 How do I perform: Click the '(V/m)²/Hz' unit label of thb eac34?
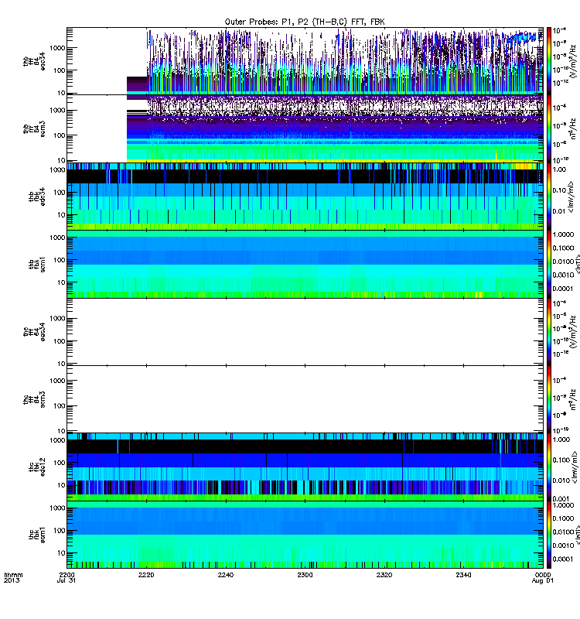click(573, 61)
